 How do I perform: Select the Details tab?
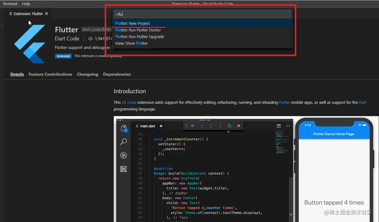click(17, 74)
